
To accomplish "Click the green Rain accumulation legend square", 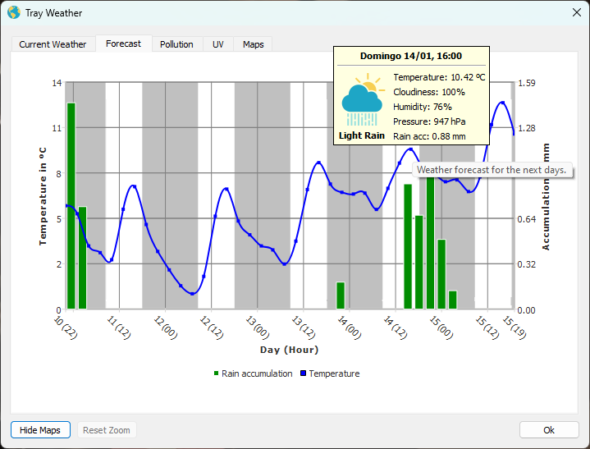I will 217,373.
